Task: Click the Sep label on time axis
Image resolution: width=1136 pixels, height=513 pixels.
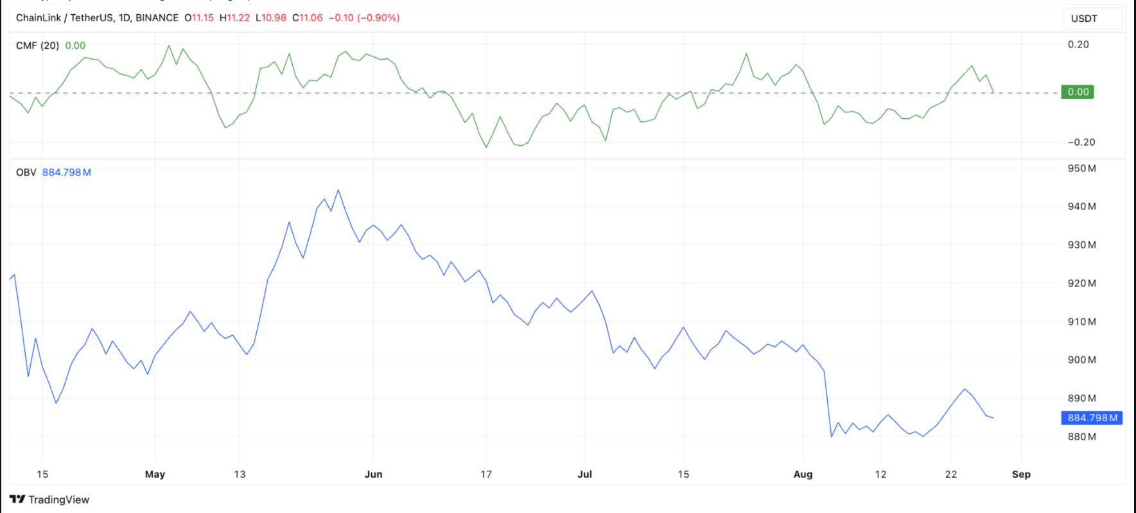Action: 1021,474
